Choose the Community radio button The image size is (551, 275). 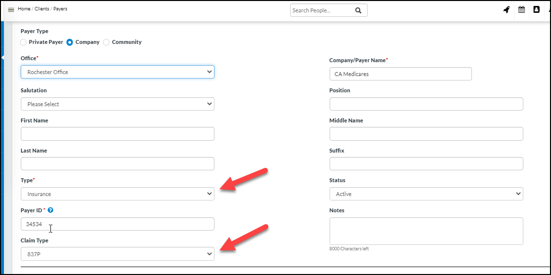coord(106,42)
